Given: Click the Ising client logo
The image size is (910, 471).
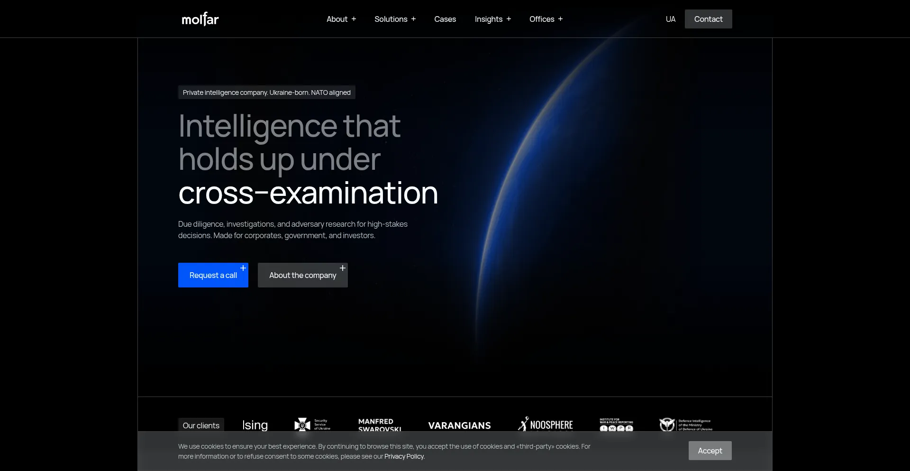Looking at the screenshot, I should coord(255,425).
